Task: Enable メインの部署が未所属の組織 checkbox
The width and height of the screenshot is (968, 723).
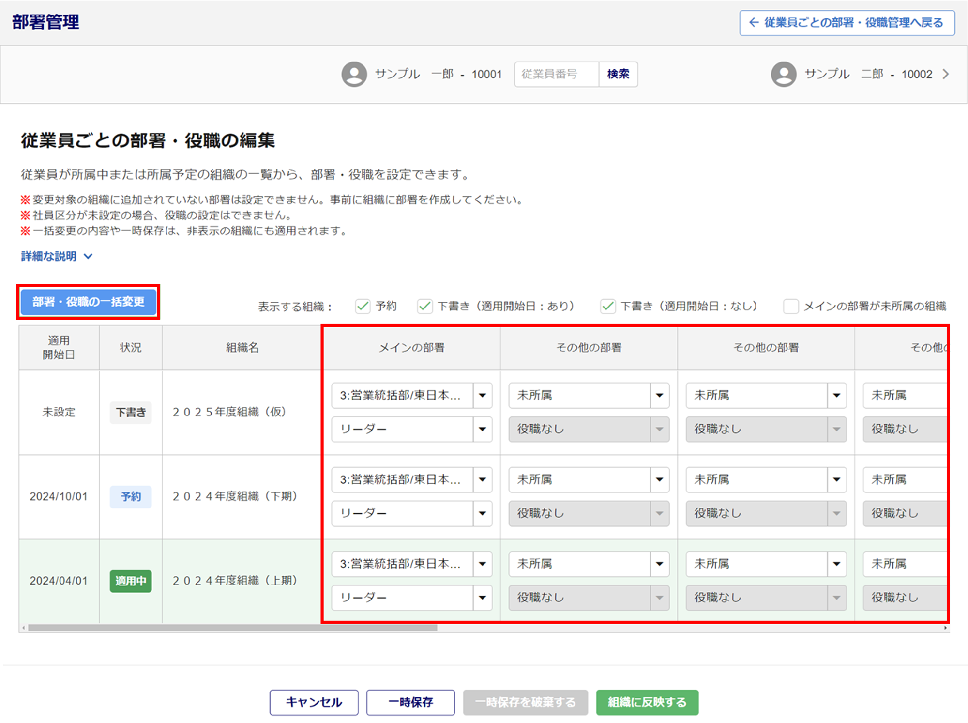Action: click(790, 306)
